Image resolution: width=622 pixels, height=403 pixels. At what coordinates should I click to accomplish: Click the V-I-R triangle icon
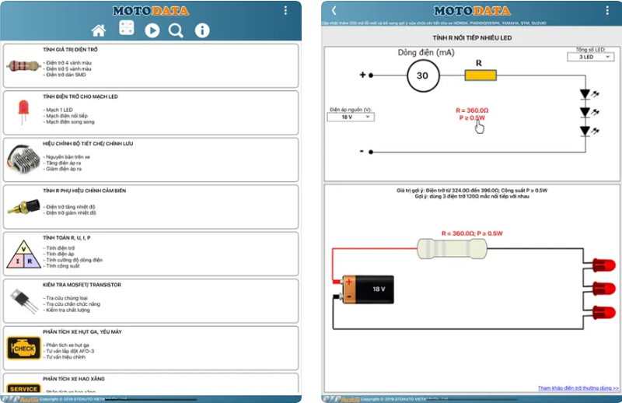click(x=23, y=254)
